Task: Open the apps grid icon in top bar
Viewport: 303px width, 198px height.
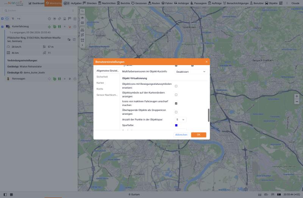Action: [x=281, y=3]
